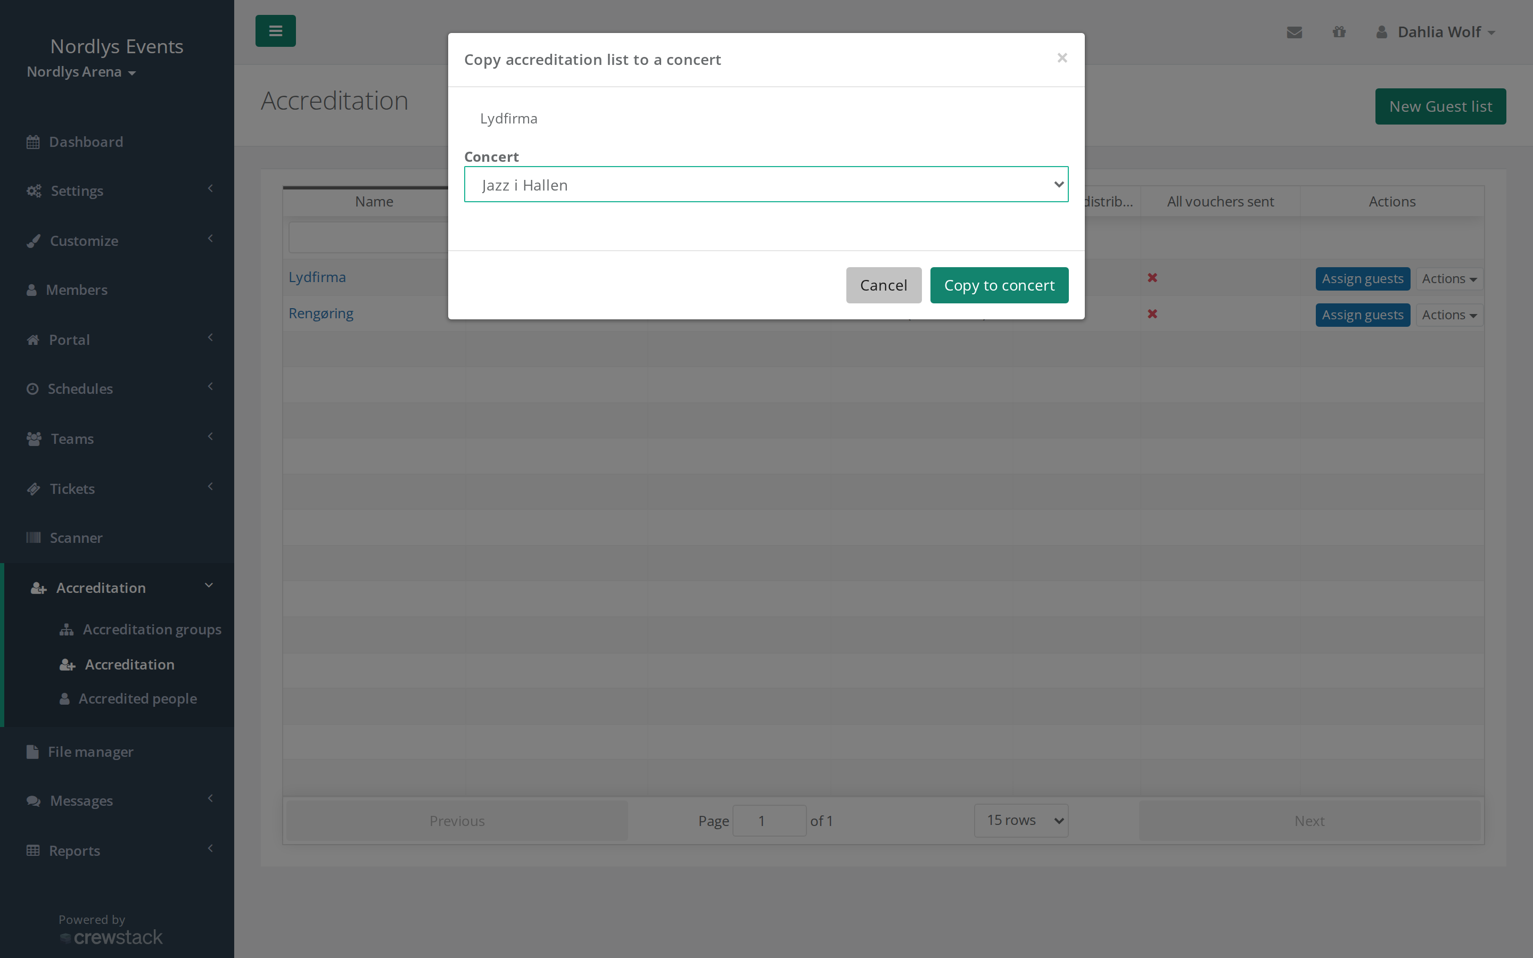Open Accredited people submenu item
Viewport: 1533px width, 958px height.
(128, 699)
